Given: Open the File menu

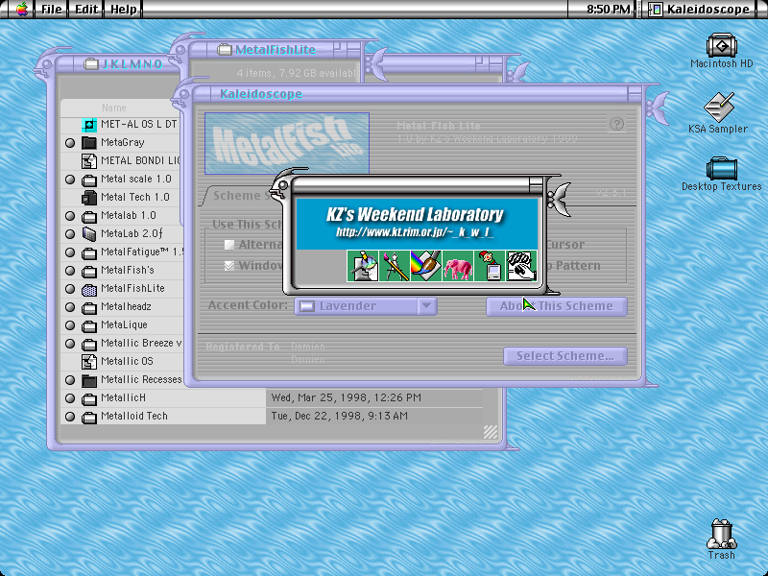Looking at the screenshot, I should pyautogui.click(x=52, y=9).
